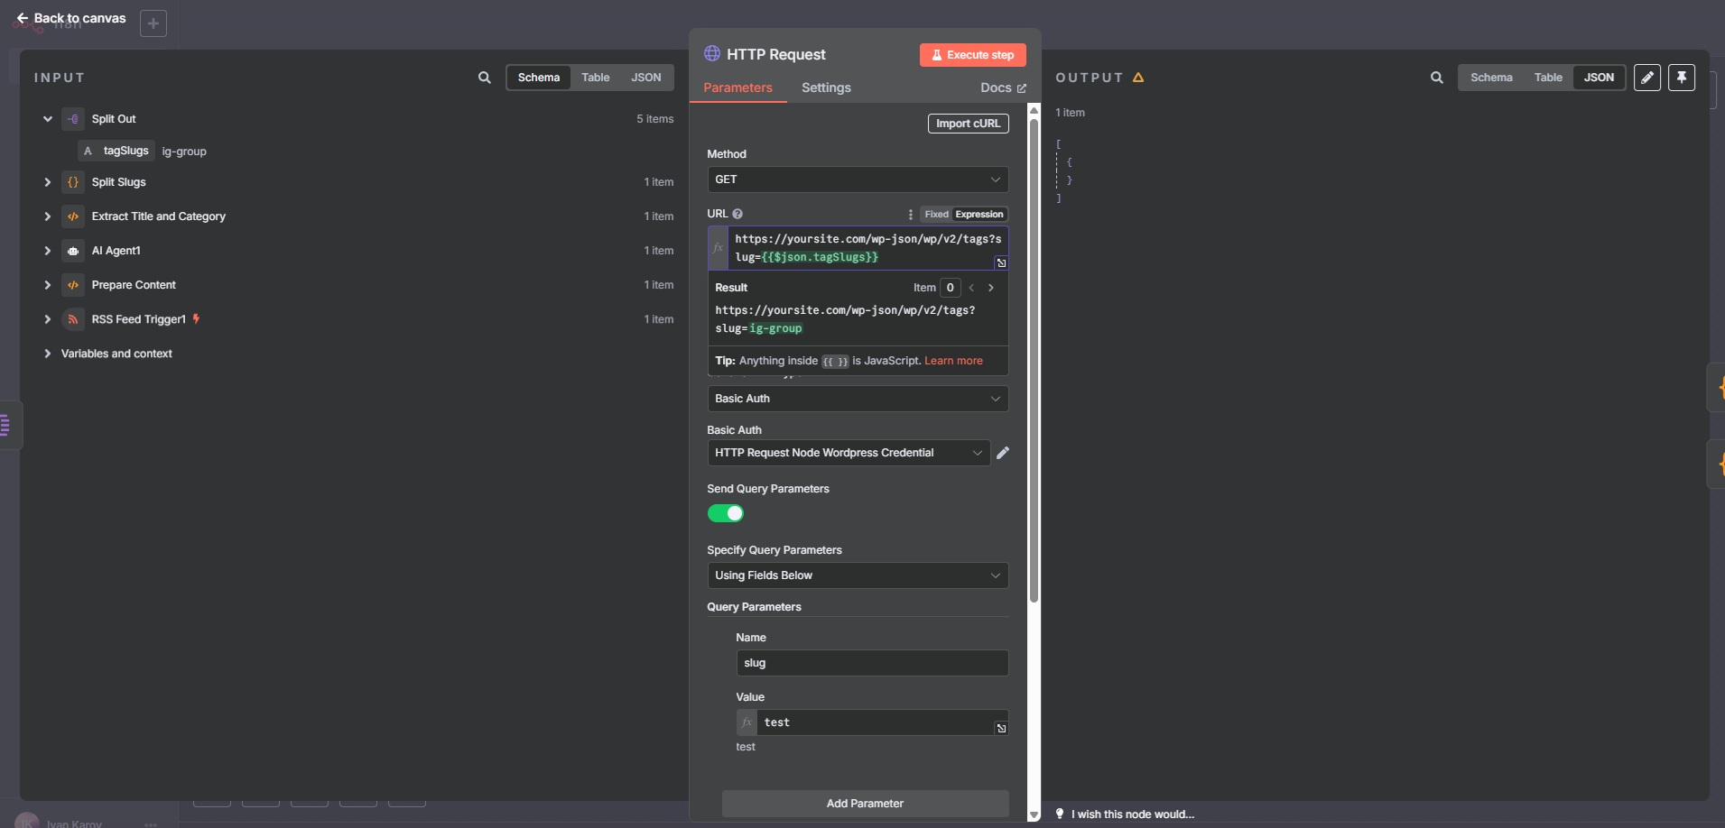
Task: Click the URL help question mark icon
Action: click(x=737, y=214)
